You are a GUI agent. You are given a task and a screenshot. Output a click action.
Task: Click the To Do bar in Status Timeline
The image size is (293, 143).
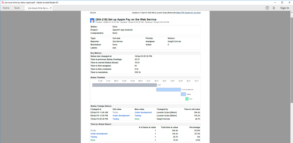[124, 85]
